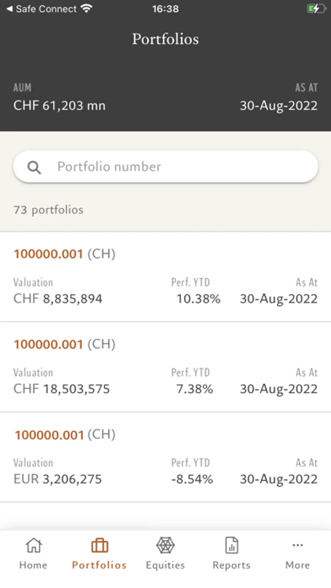Tap the Reports document icon
331x588 pixels.
232,545
